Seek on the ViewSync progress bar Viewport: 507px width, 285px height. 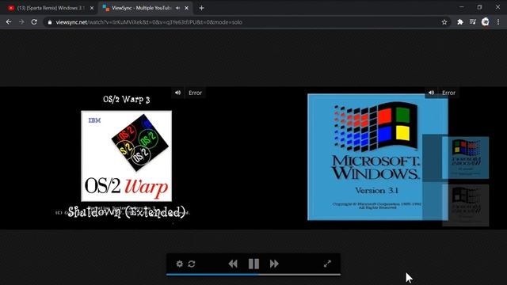click(x=253, y=275)
